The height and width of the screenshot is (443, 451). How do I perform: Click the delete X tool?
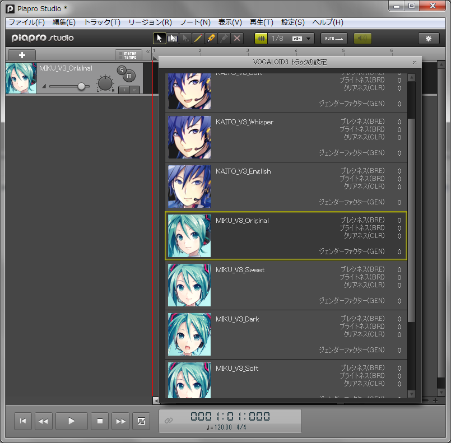click(x=237, y=38)
